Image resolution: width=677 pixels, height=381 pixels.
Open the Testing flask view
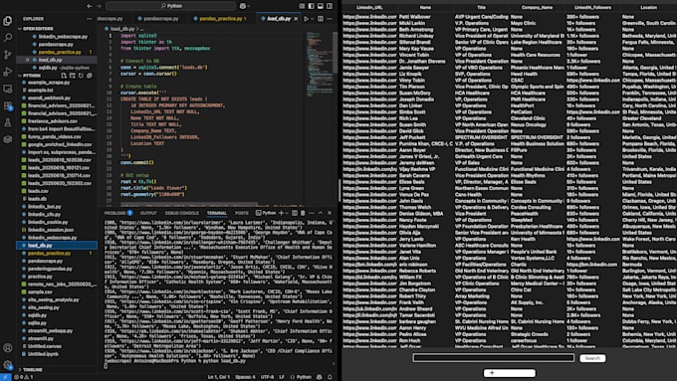click(8, 122)
